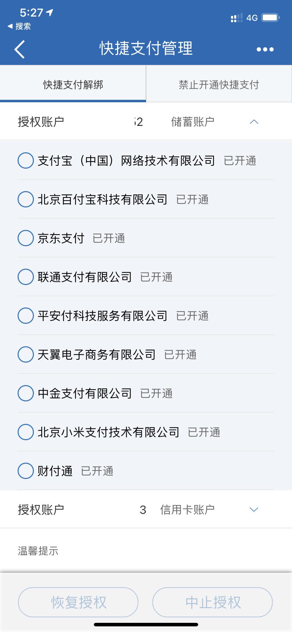Image resolution: width=292 pixels, height=632 pixels.
Task: Choose the 财付通 radio button
Action: coord(26,471)
